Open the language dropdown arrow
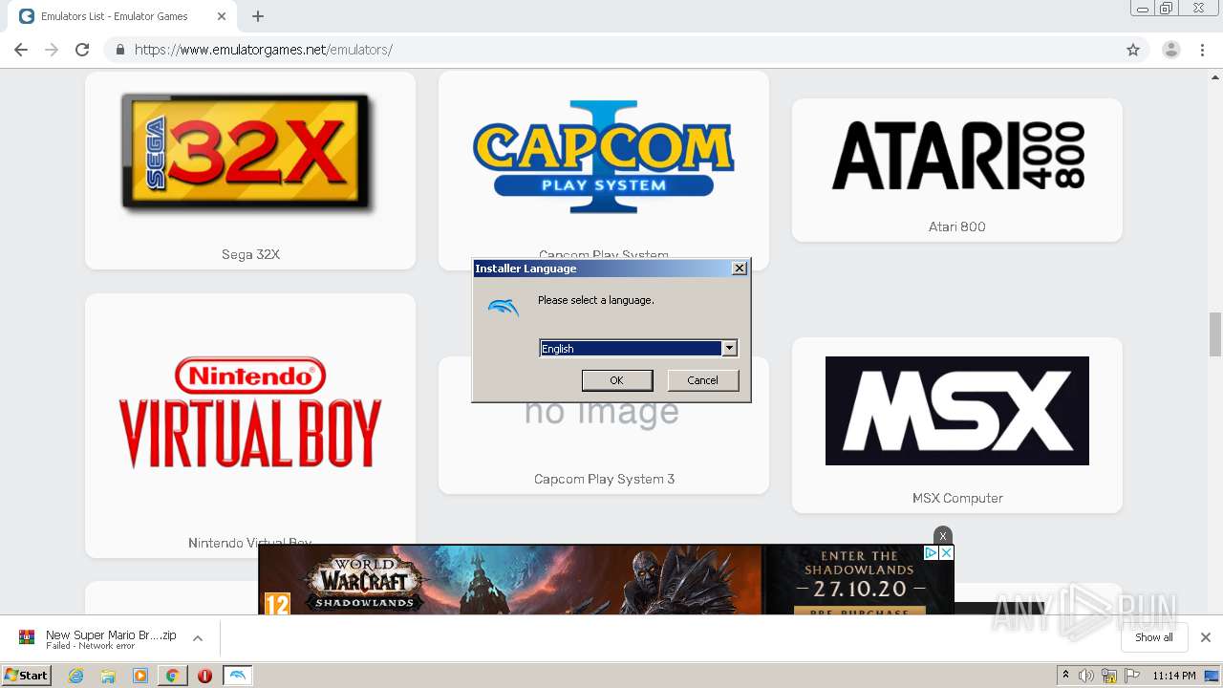This screenshot has width=1223, height=688. point(729,349)
